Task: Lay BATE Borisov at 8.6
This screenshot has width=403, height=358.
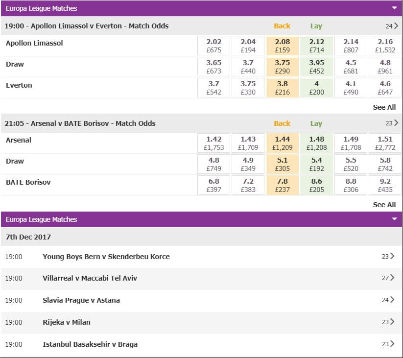Action: (317, 185)
